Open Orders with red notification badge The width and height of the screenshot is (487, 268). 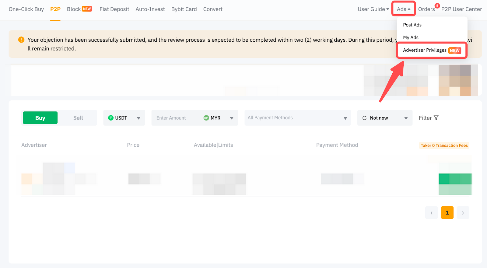pyautogui.click(x=426, y=9)
